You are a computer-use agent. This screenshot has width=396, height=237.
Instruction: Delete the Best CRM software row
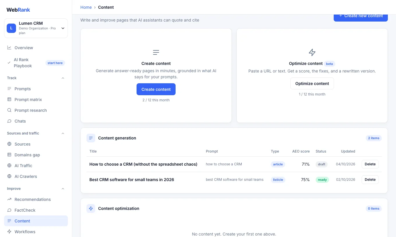click(370, 180)
